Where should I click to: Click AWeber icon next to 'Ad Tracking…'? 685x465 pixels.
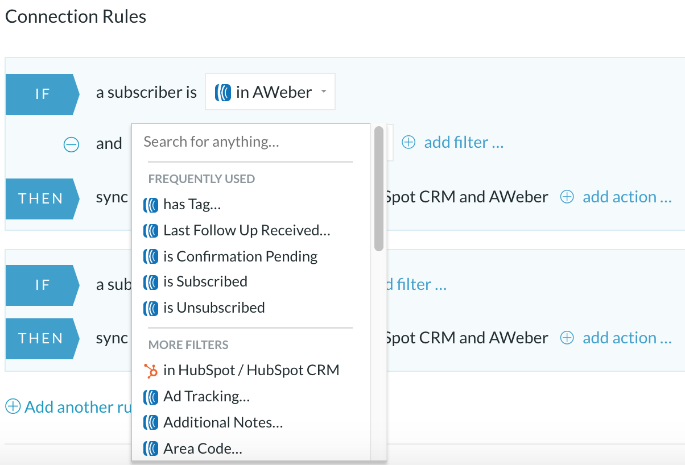click(151, 396)
